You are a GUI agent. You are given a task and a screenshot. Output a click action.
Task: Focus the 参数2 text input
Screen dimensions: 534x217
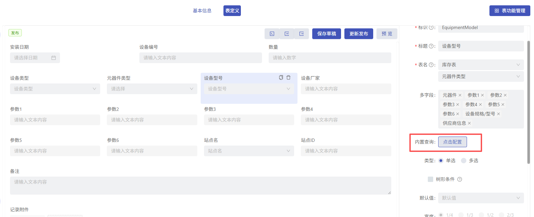pos(152,120)
